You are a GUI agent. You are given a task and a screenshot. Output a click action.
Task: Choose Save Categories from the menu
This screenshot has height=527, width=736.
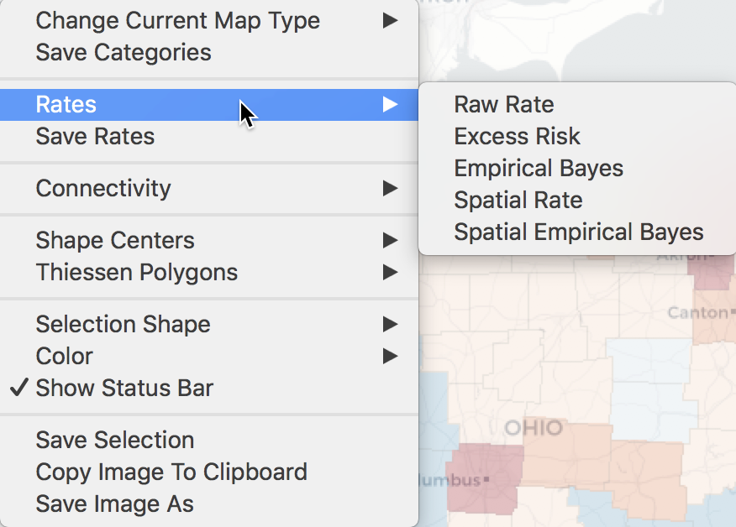click(x=209, y=53)
